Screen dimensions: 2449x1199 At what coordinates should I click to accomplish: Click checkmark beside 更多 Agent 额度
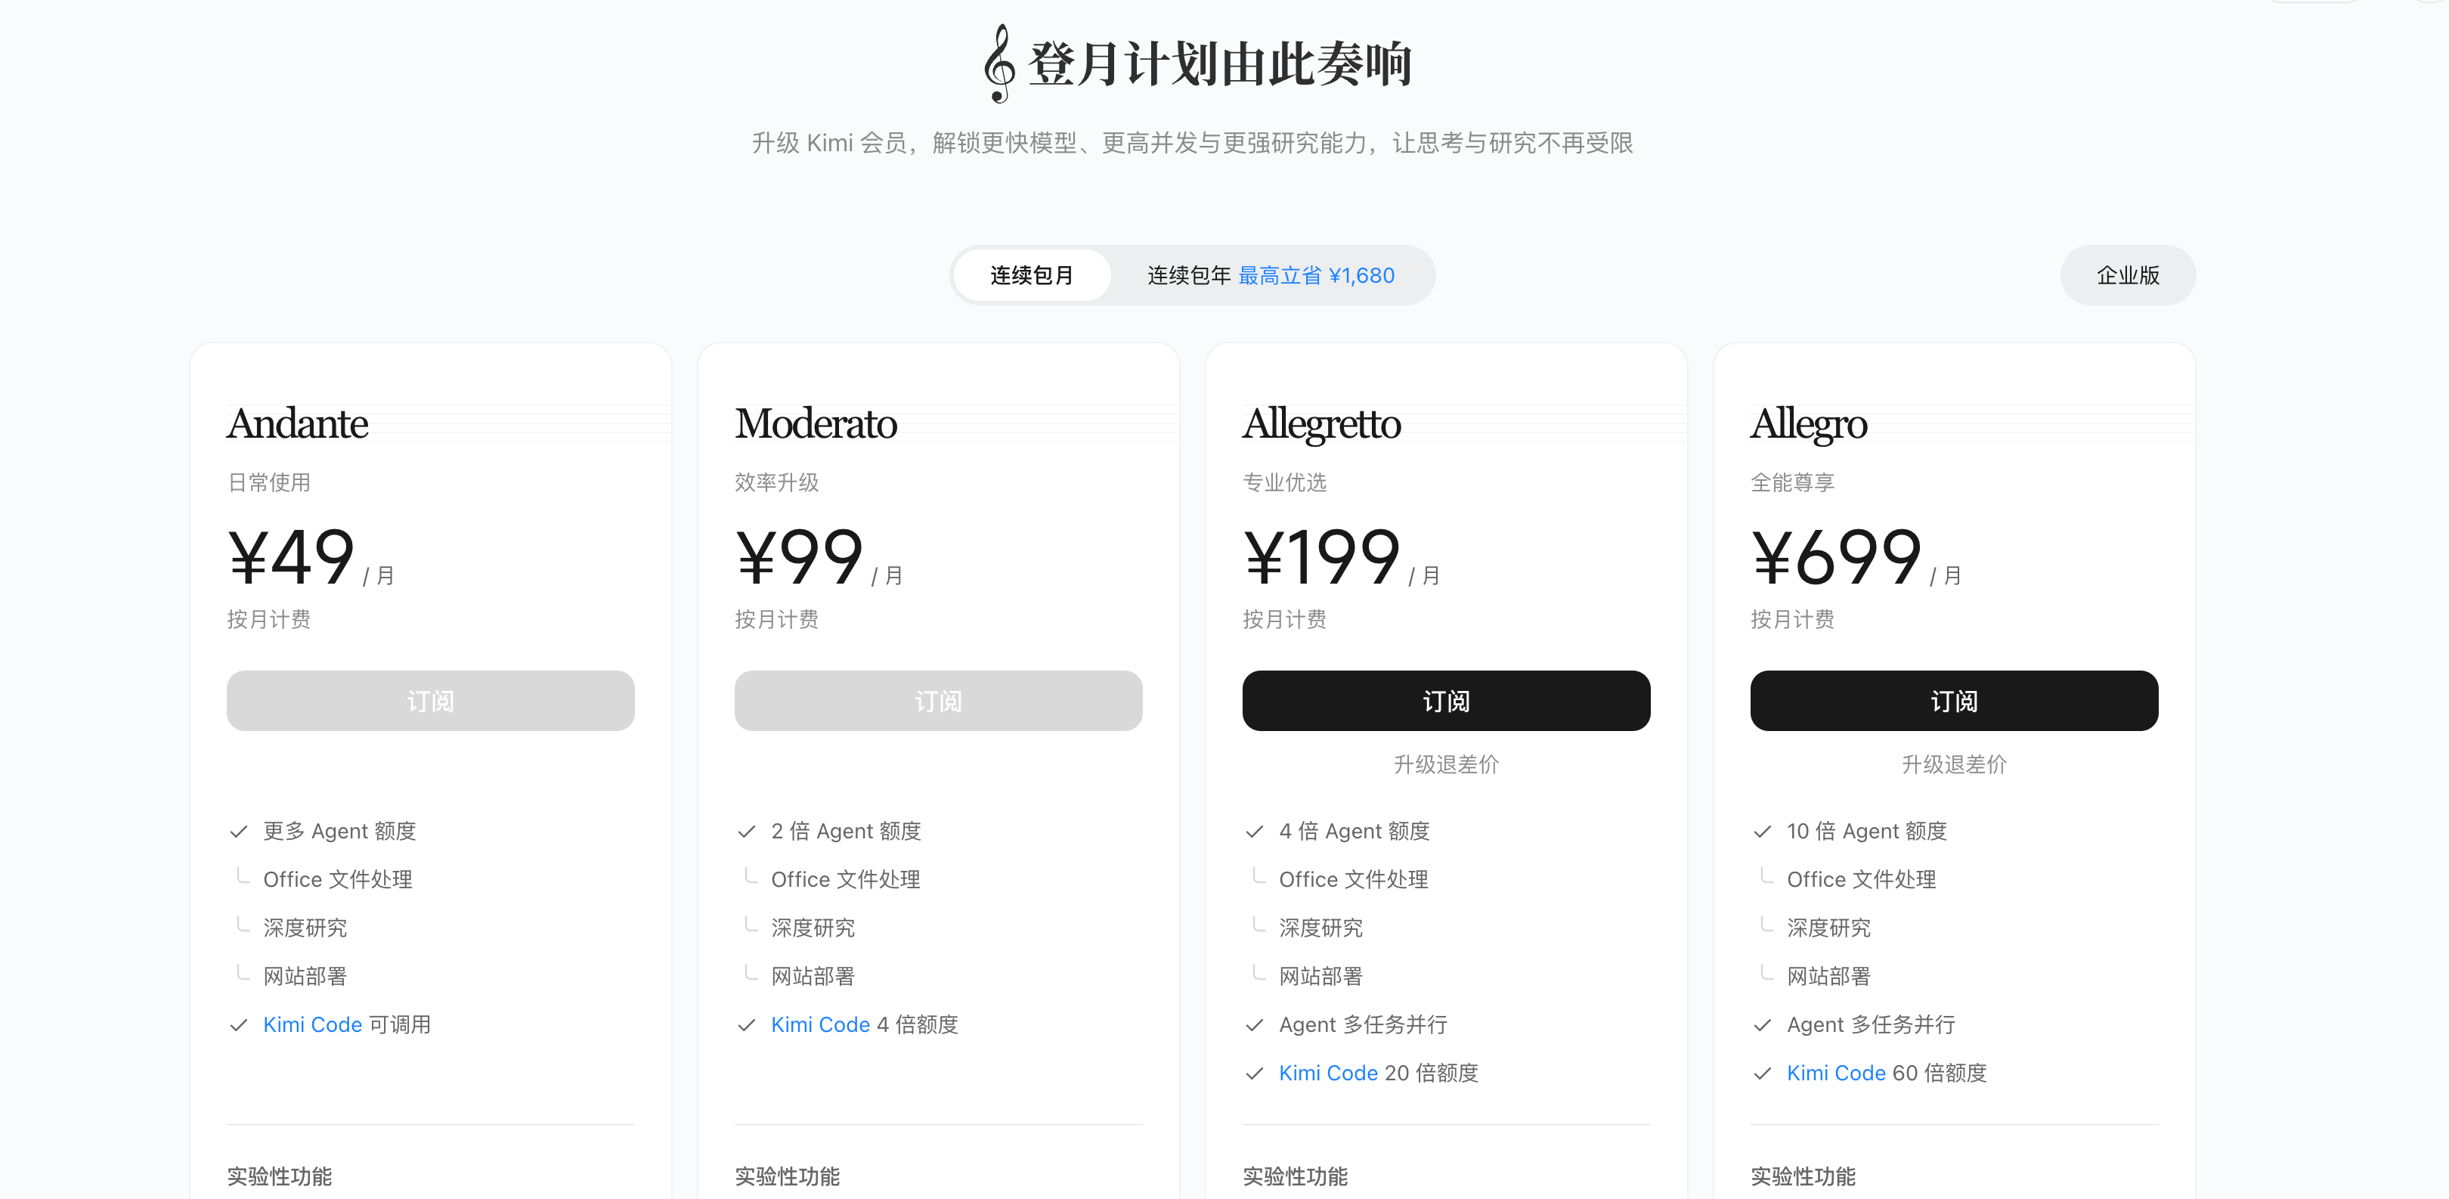click(x=239, y=831)
